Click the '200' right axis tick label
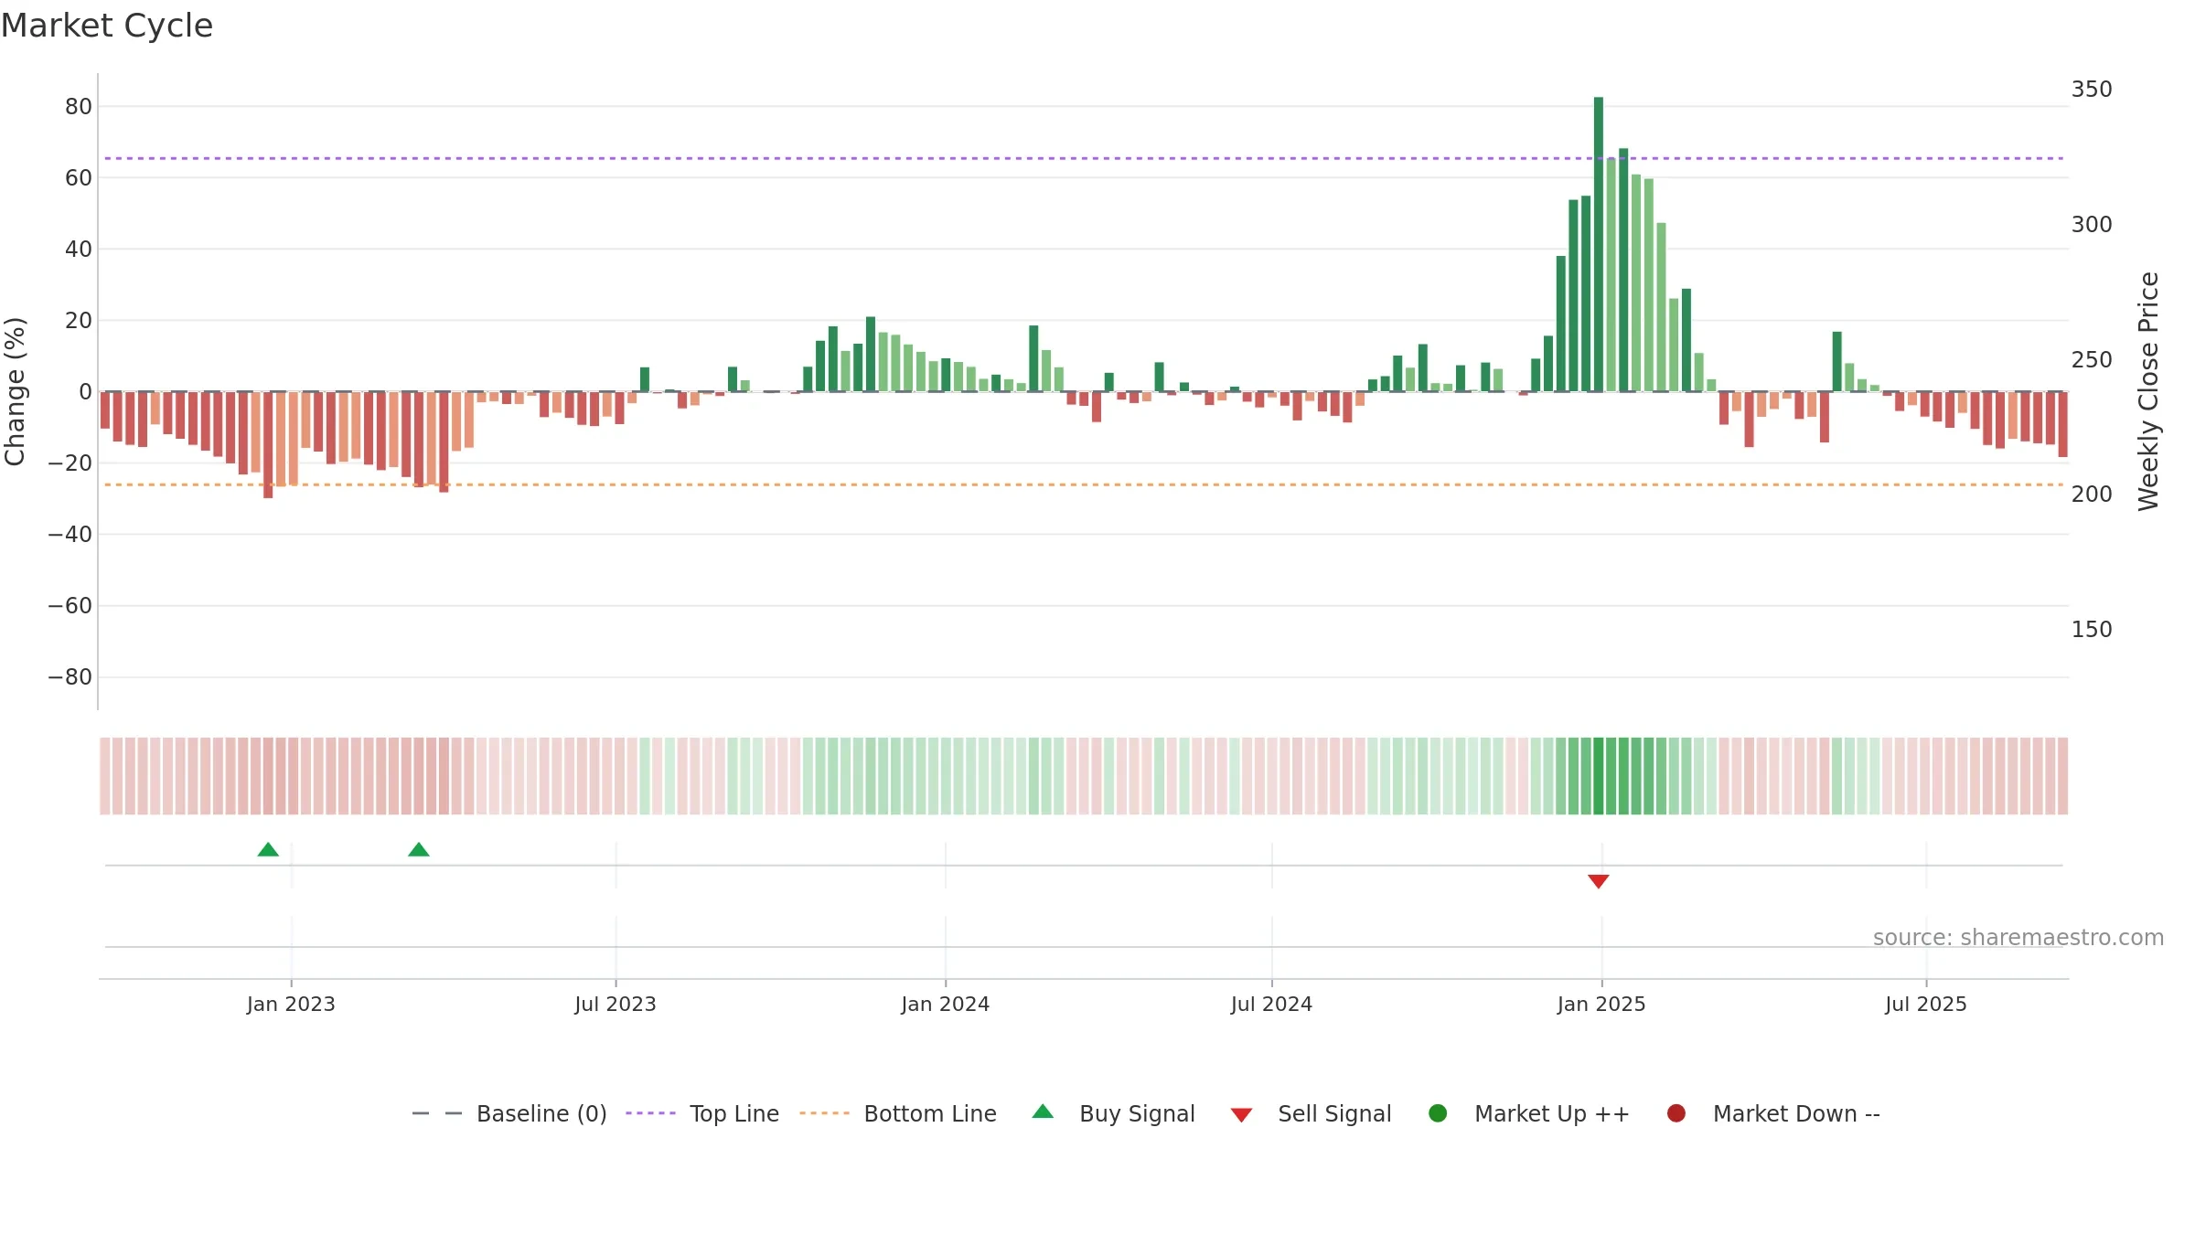This screenshot has width=2195, height=1234. [x=2093, y=495]
